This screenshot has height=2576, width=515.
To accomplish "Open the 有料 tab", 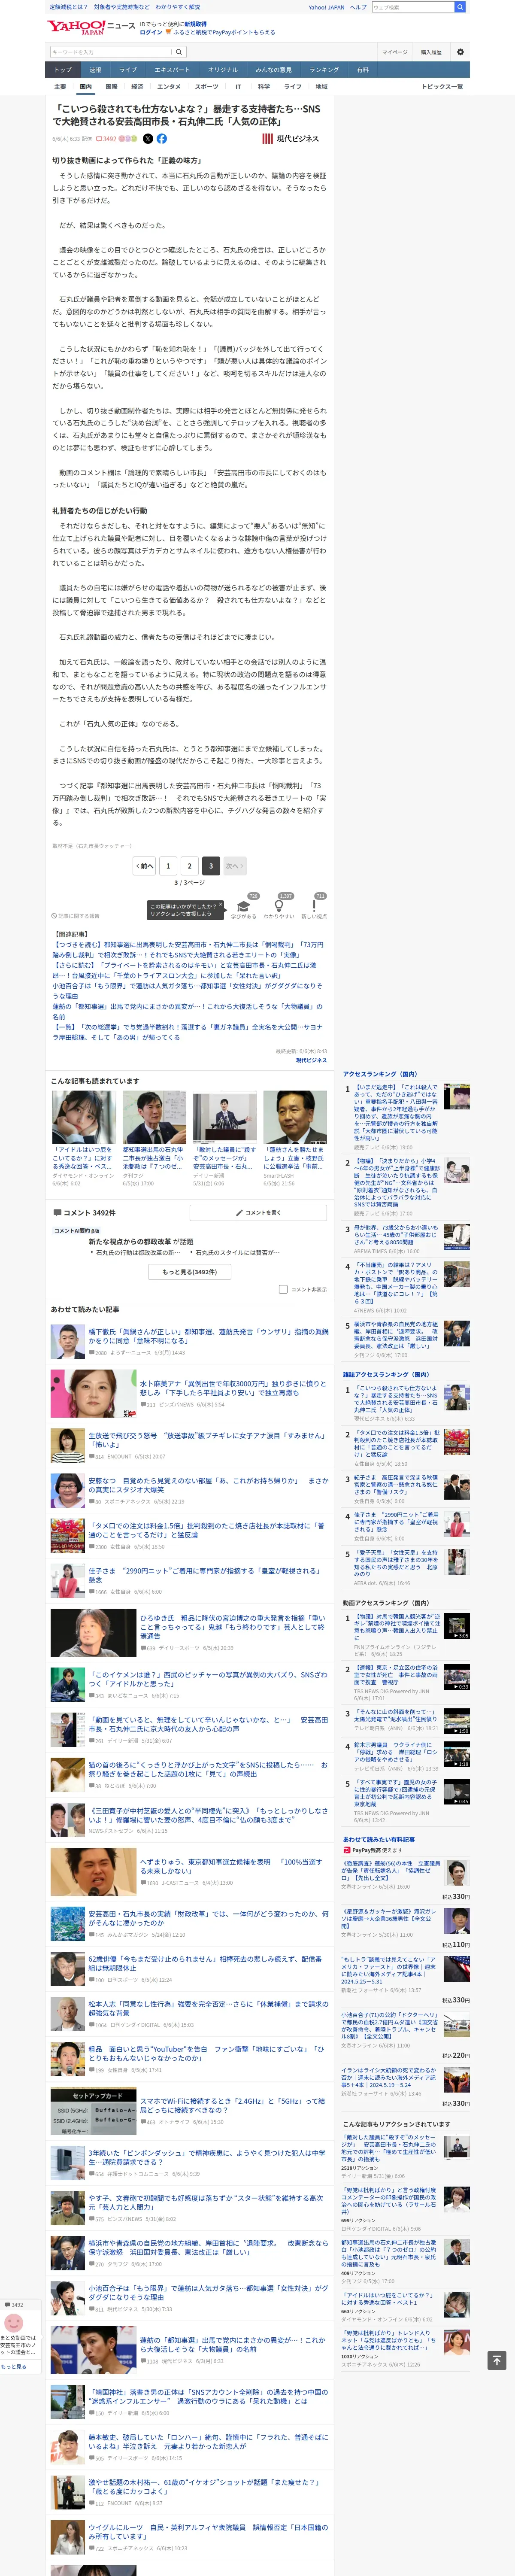I will [363, 70].
